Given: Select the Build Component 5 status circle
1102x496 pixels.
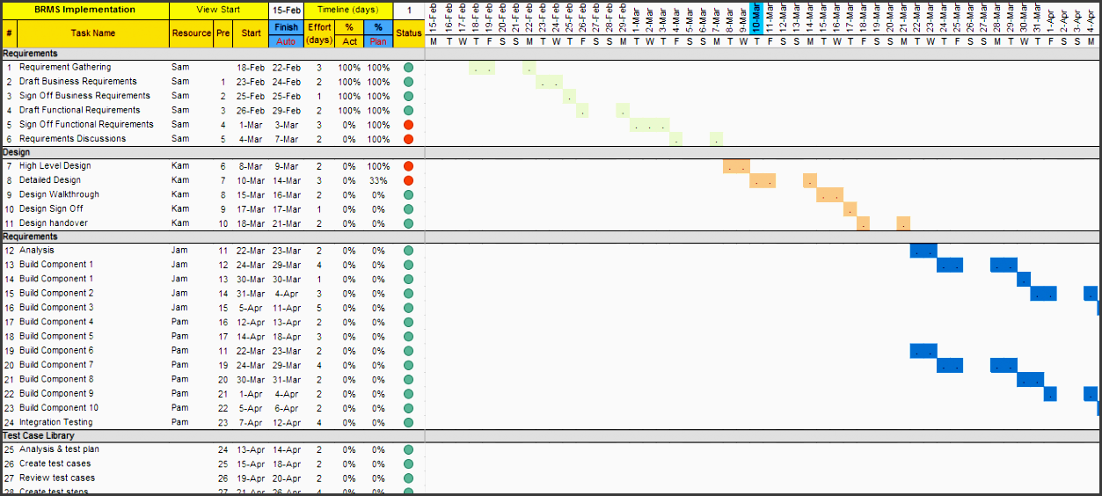Looking at the screenshot, I should 408,336.
